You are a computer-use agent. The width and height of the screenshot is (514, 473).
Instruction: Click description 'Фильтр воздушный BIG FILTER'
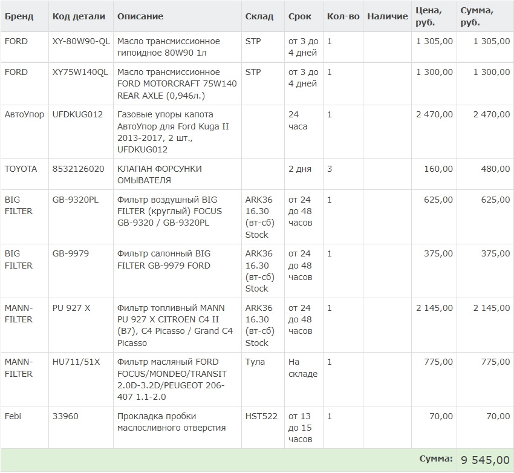click(167, 206)
